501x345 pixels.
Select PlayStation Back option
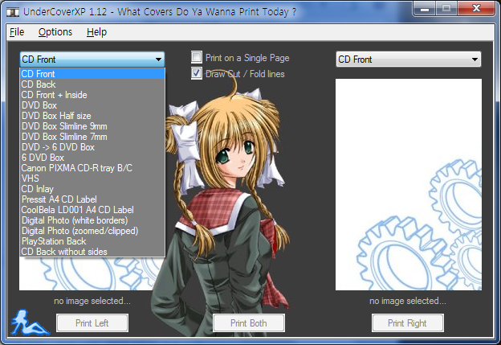click(x=92, y=241)
